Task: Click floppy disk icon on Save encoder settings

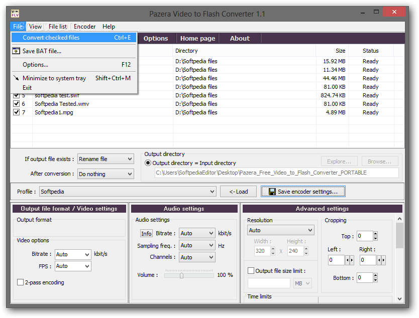Action: [x=272, y=192]
